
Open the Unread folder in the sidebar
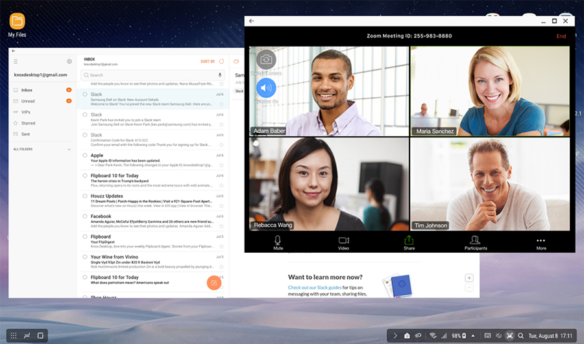pyautogui.click(x=28, y=101)
